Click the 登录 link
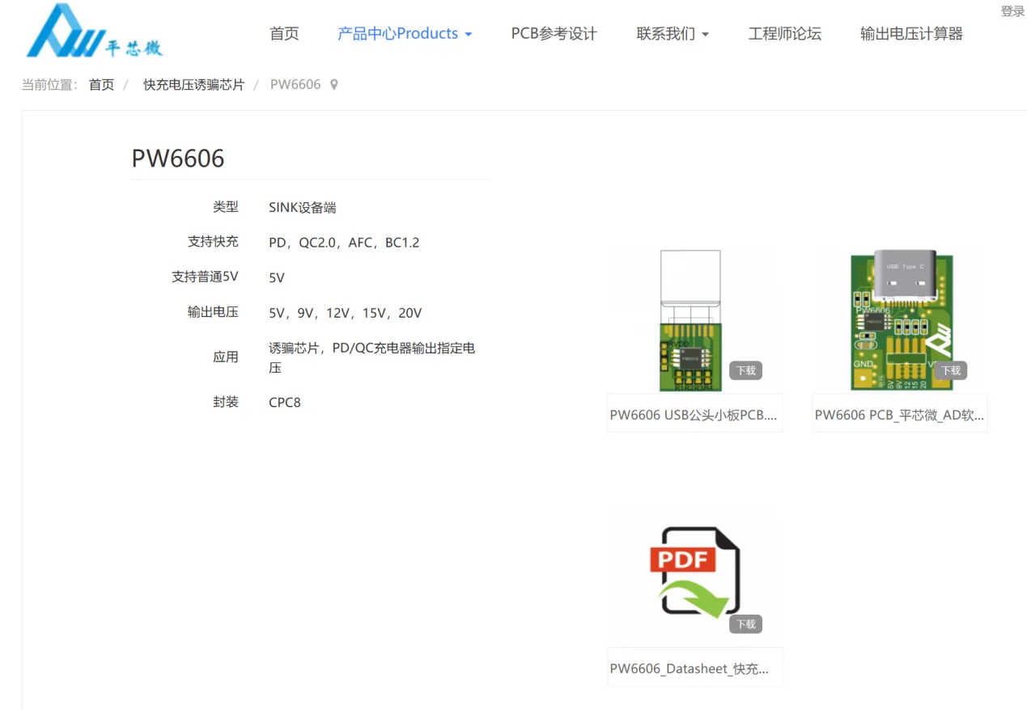 [1012, 11]
